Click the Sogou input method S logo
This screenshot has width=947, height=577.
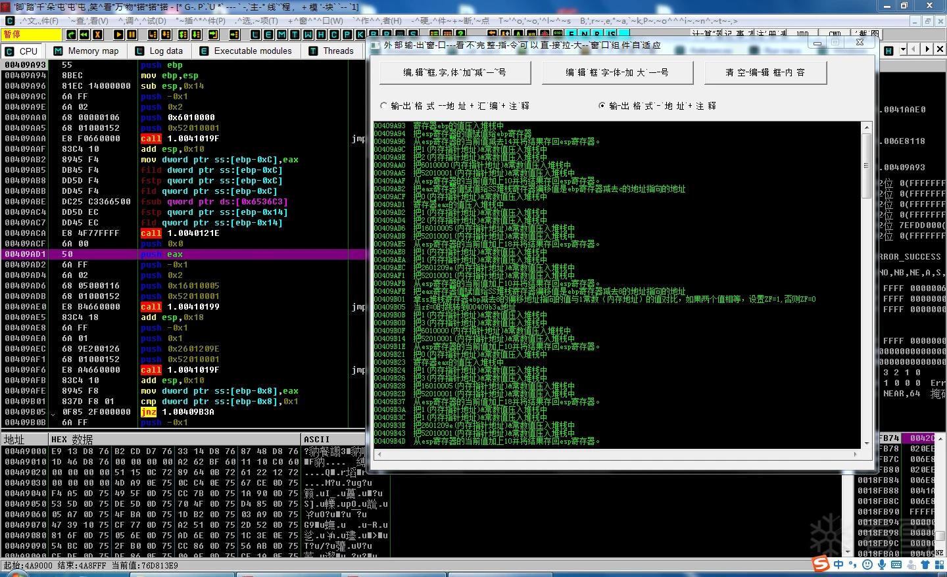(821, 563)
